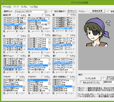Open the 通常保存 dropdown
This screenshot has width=114, height=102.
109,82
